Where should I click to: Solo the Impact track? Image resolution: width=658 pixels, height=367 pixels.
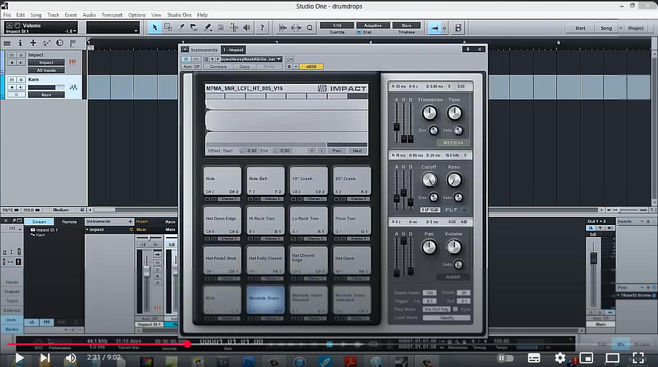(21, 55)
